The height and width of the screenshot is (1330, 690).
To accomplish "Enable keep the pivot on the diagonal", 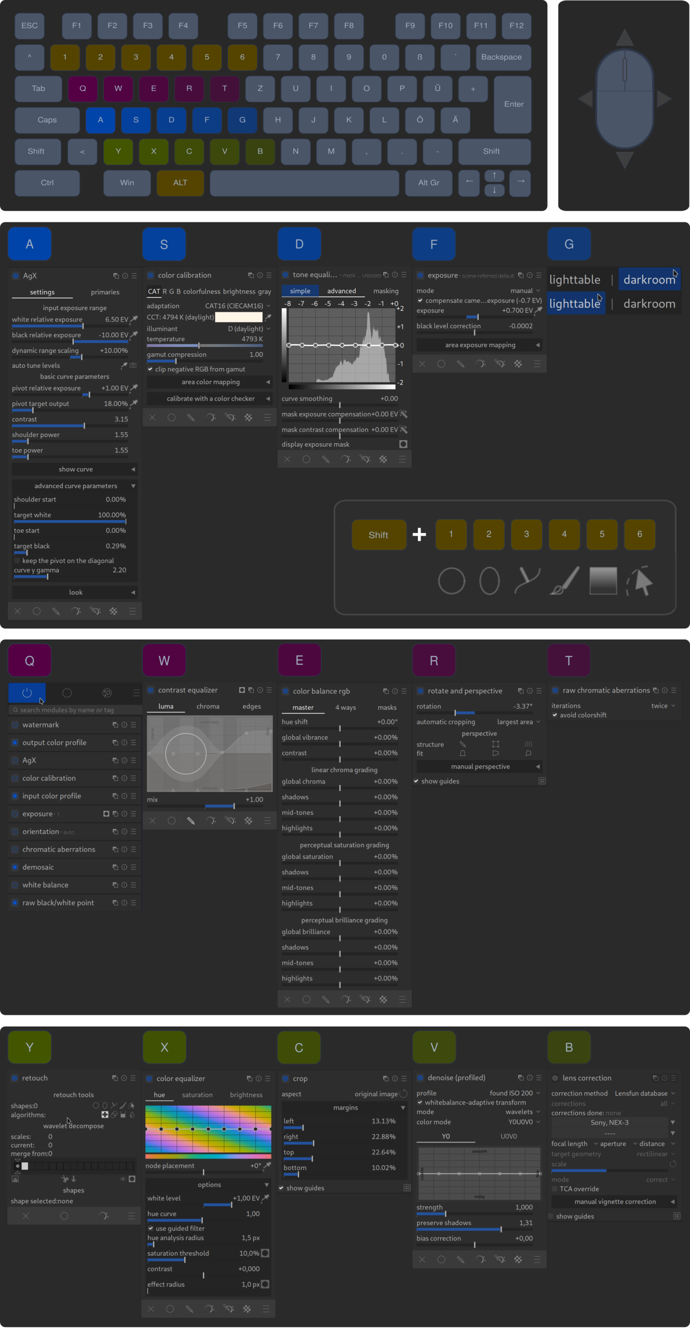I will (17, 561).
